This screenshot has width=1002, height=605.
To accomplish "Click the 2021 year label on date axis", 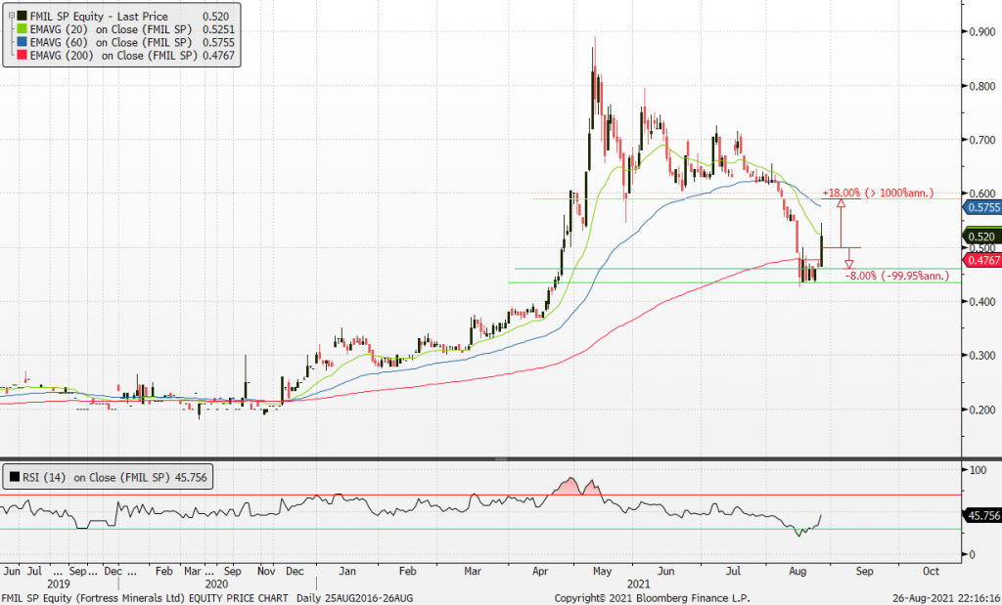I will point(638,583).
